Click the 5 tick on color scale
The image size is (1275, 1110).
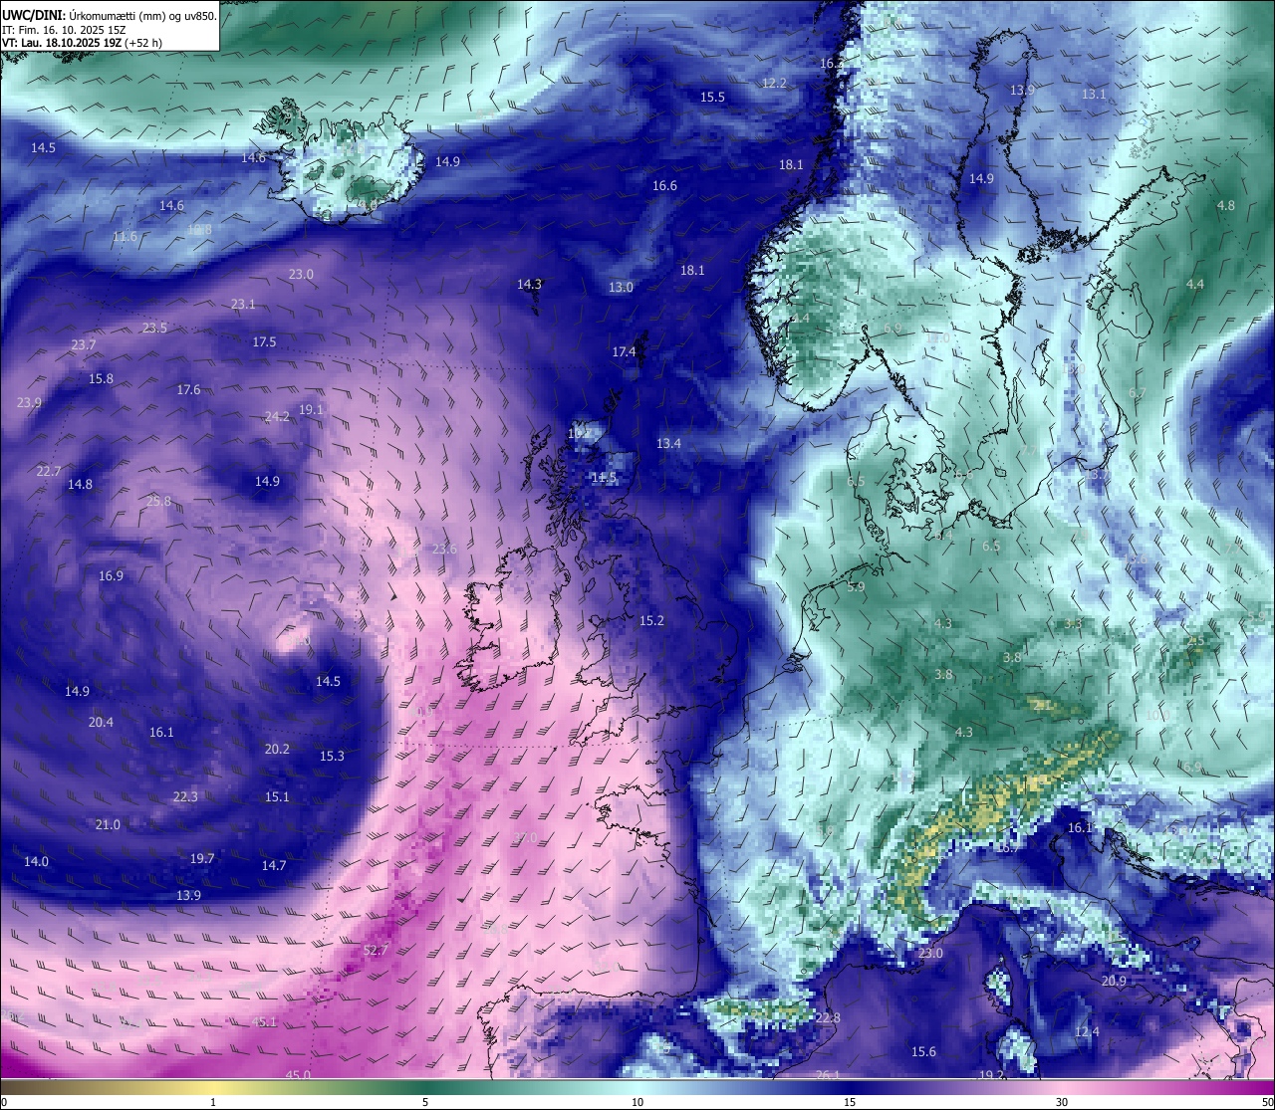pos(425,1102)
